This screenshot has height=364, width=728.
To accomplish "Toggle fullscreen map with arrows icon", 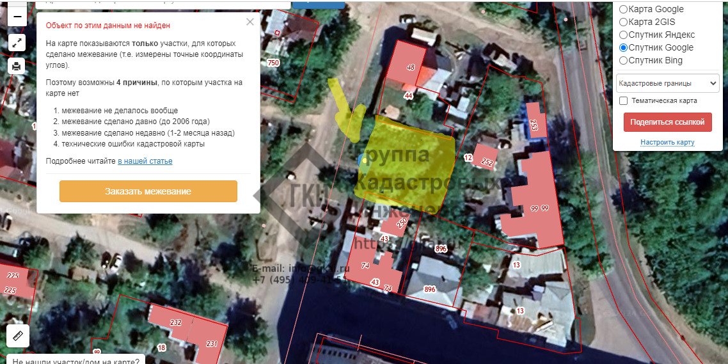I will 17,43.
